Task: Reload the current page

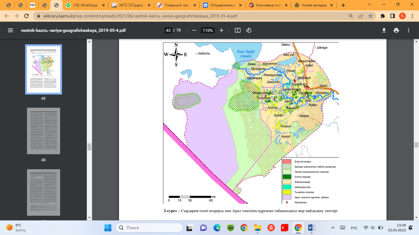Action: pos(27,16)
